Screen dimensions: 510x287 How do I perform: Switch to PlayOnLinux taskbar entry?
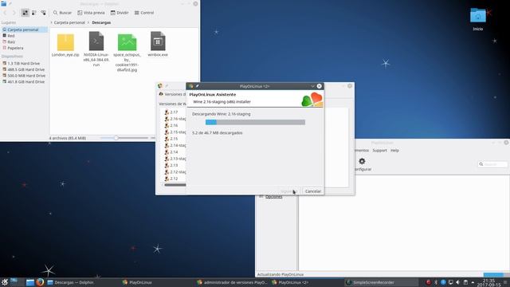click(158, 282)
